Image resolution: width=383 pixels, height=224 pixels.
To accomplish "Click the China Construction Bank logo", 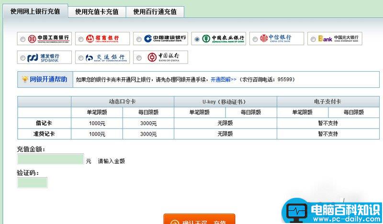I will point(165,39).
